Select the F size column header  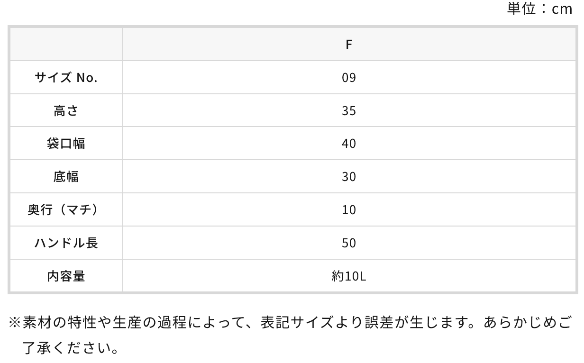348,45
